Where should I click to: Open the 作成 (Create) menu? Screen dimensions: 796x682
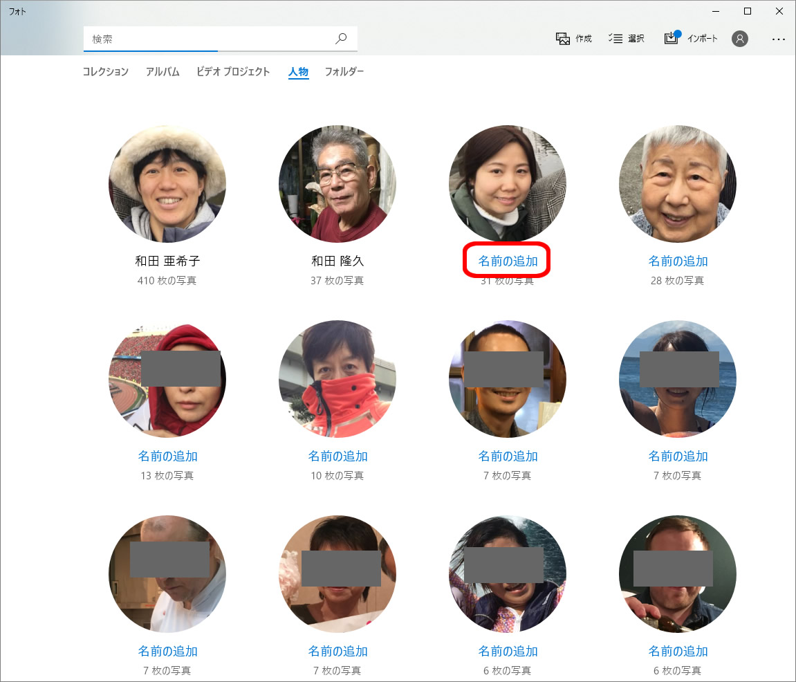click(x=574, y=39)
